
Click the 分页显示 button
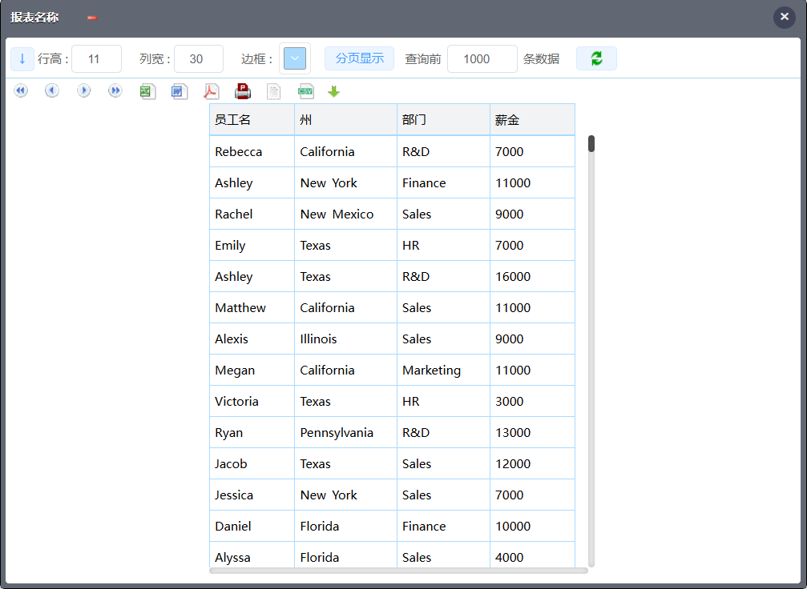(x=359, y=58)
